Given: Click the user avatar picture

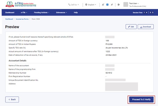Looking at the screenshot, I should 126,5.
